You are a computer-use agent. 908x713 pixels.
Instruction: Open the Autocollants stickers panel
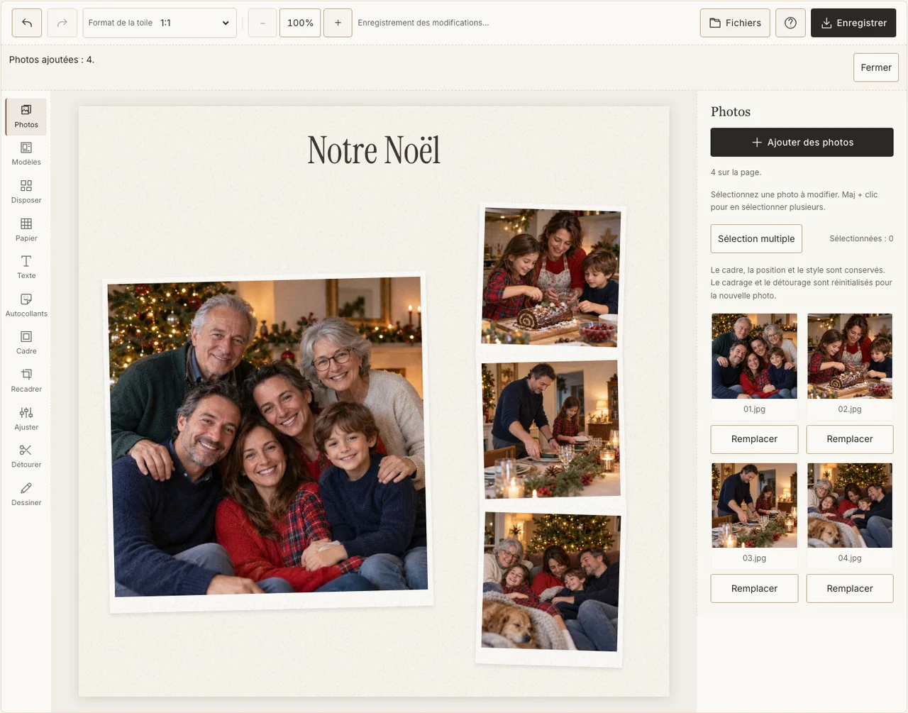(26, 306)
